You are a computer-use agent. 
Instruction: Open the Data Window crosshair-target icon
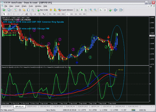[20, 10]
